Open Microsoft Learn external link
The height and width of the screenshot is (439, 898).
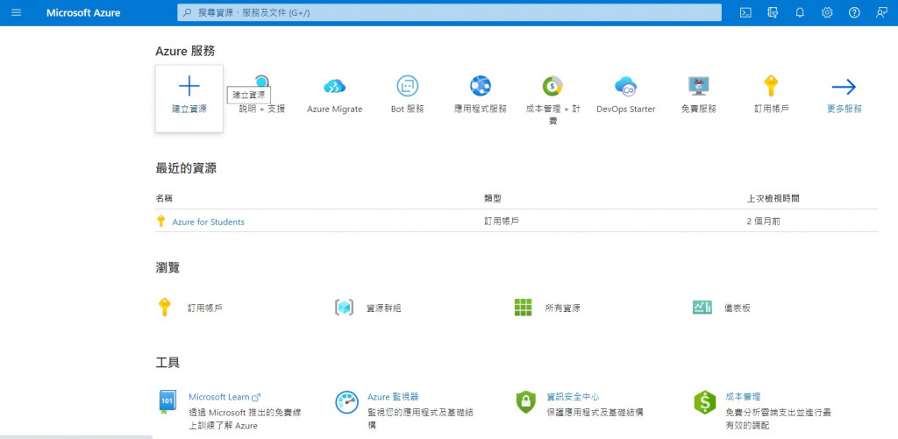[x=224, y=397]
